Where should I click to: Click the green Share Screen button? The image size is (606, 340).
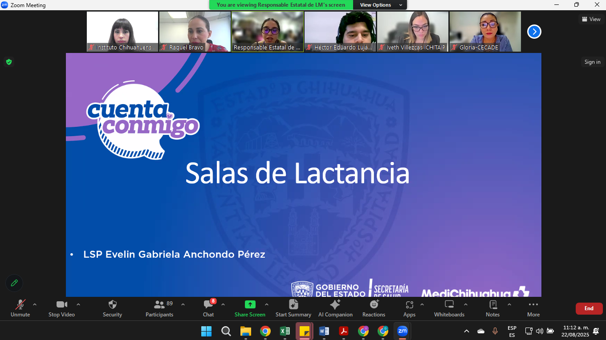click(x=250, y=308)
